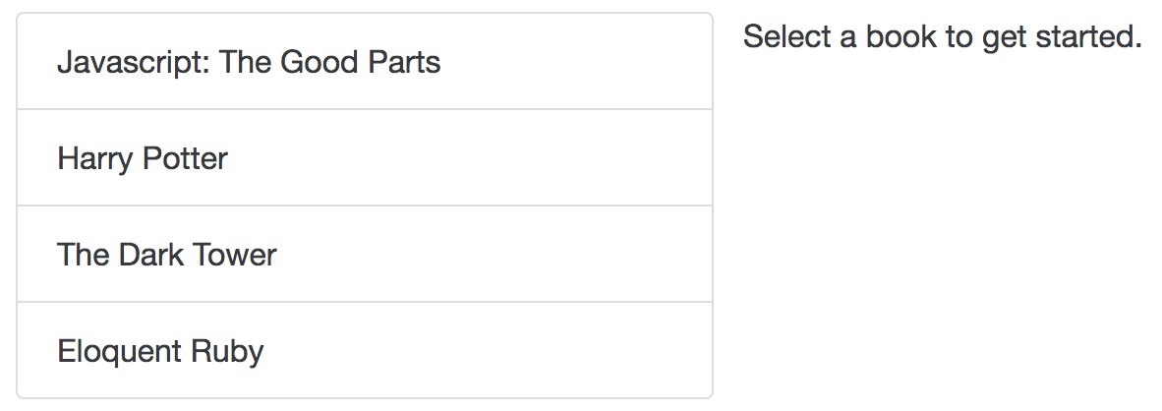
Task: Click the 'Javascript: The Good Parts' text
Action: (x=249, y=63)
